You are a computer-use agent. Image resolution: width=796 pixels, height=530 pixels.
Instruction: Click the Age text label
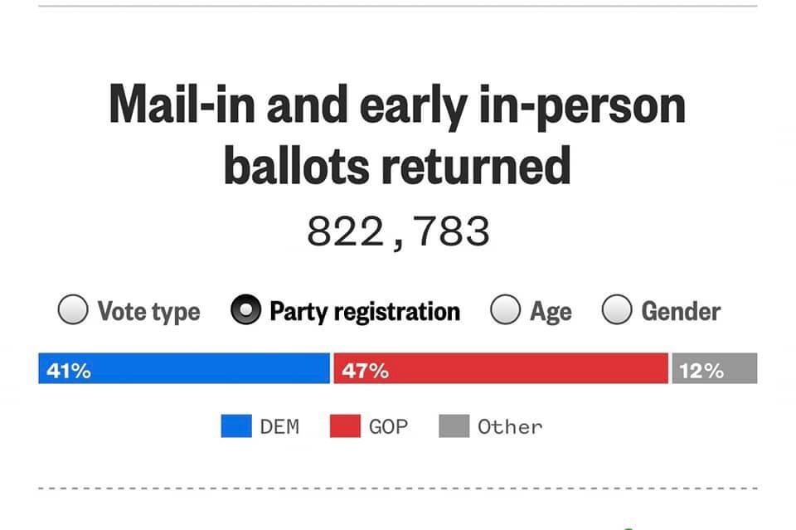point(551,312)
